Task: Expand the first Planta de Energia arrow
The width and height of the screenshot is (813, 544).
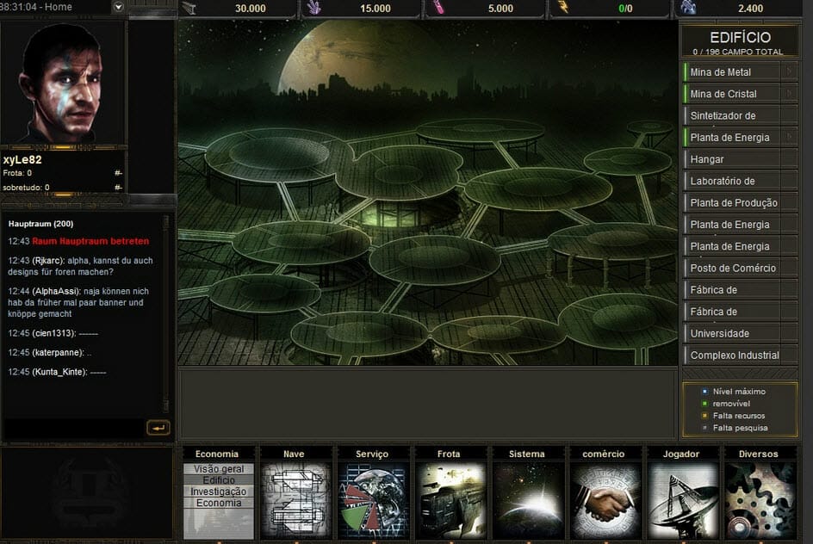Action: [789, 138]
